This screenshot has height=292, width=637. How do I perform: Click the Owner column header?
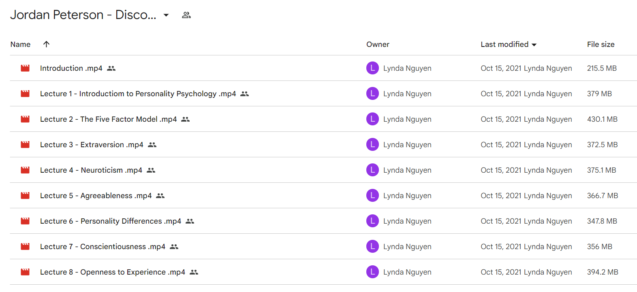pos(378,44)
